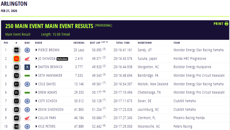Expand the triangle next to Devin Simonson
Screen dimensions: 230x130
tap(36, 110)
